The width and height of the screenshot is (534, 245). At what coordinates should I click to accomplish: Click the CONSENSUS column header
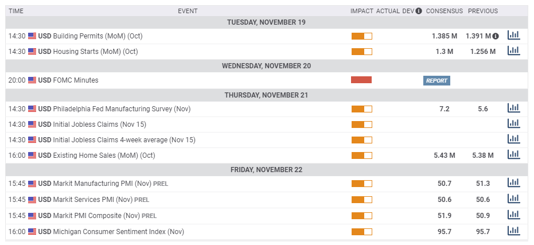[445, 11]
